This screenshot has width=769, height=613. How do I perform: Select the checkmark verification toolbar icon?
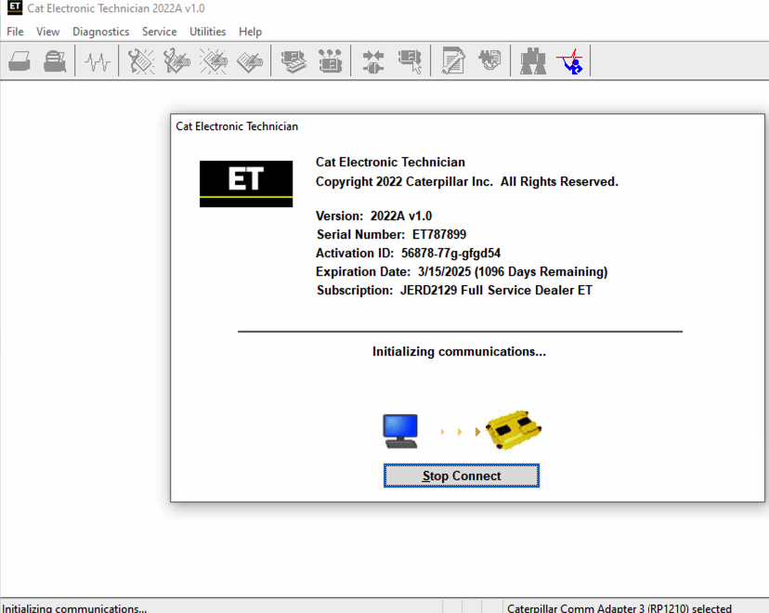pyautogui.click(x=569, y=63)
